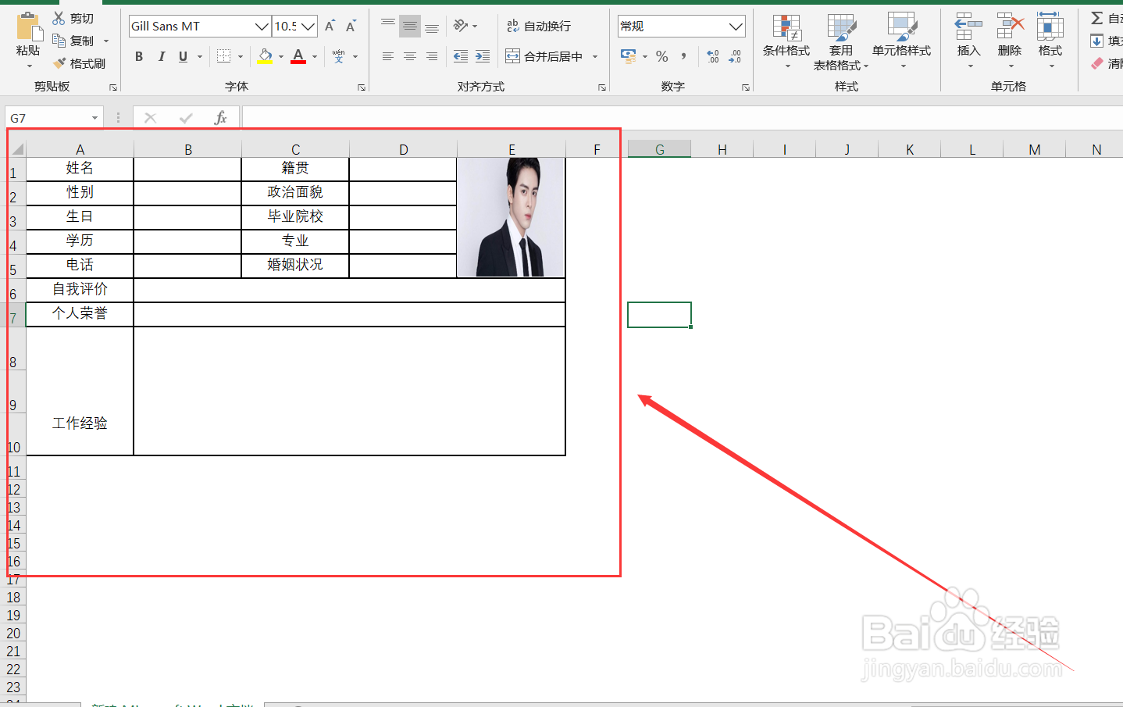Click the italic I formatting icon
1123x707 pixels.
tap(161, 56)
